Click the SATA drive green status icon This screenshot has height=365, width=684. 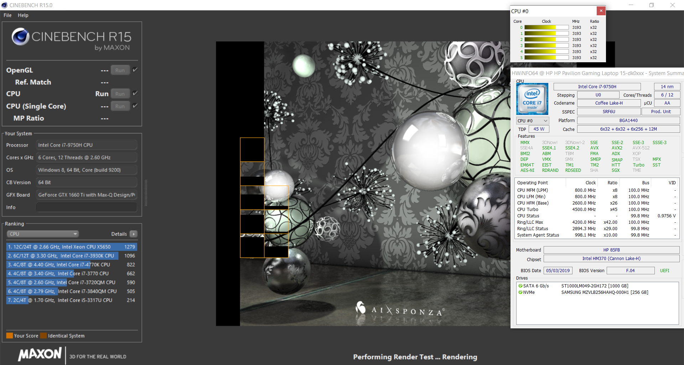520,286
